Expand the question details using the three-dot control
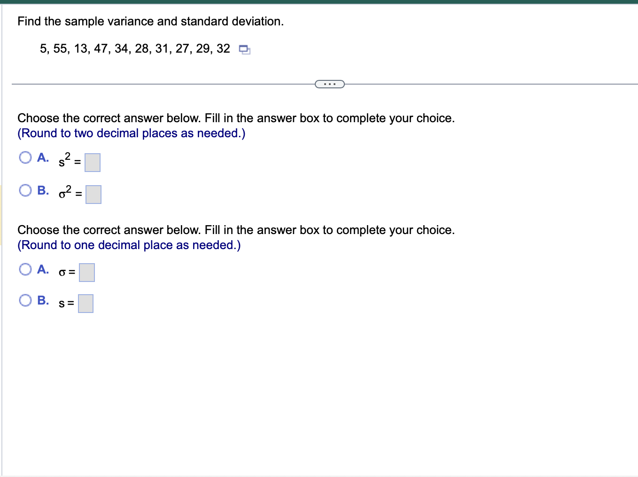Viewport: 638px width, 477px height. click(329, 84)
